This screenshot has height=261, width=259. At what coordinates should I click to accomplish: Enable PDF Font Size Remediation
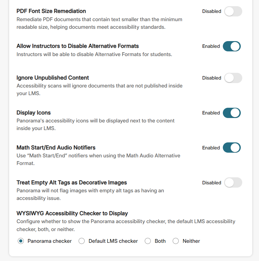point(233,11)
